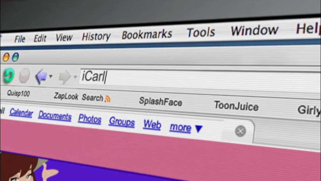321x181 pixels.
Task: Click the address bar containing iCarl
Action: pos(200,80)
